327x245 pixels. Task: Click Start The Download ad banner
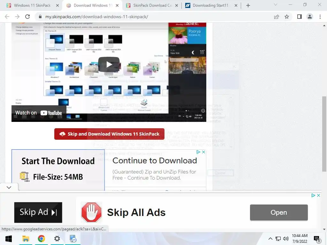coord(58,170)
